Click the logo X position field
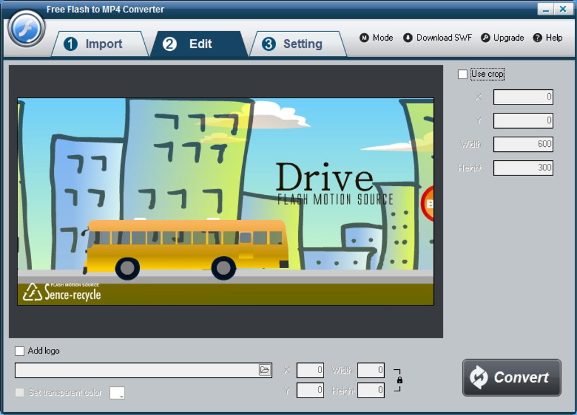The image size is (577, 415). 310,370
